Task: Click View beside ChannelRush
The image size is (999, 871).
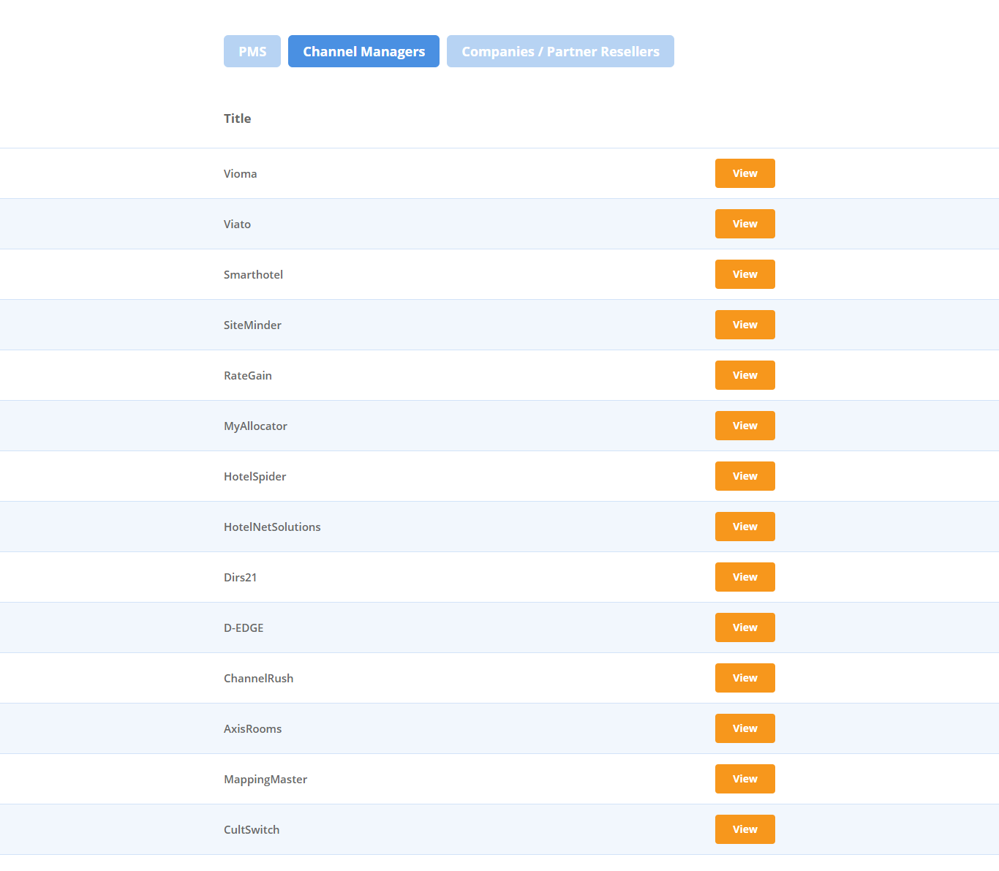Action: 744,678
